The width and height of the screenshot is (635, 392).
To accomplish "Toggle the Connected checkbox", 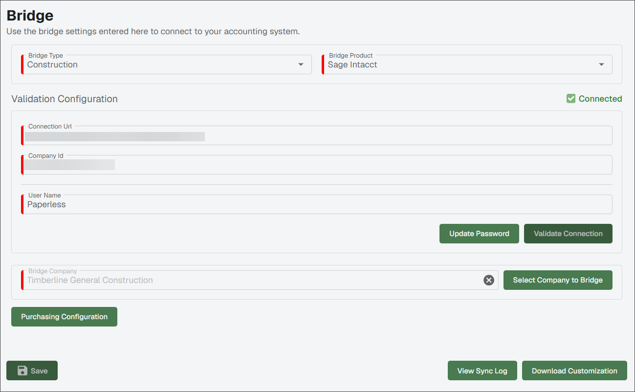I will click(x=571, y=99).
